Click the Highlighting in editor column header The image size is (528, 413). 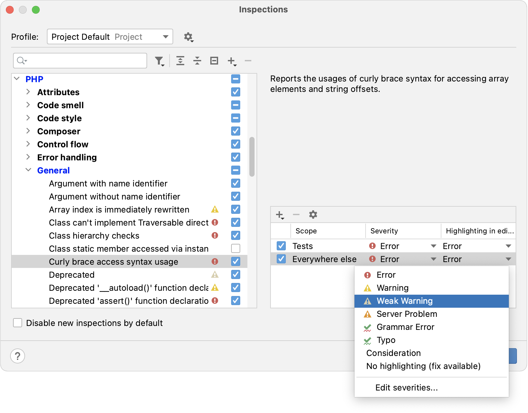(479, 231)
